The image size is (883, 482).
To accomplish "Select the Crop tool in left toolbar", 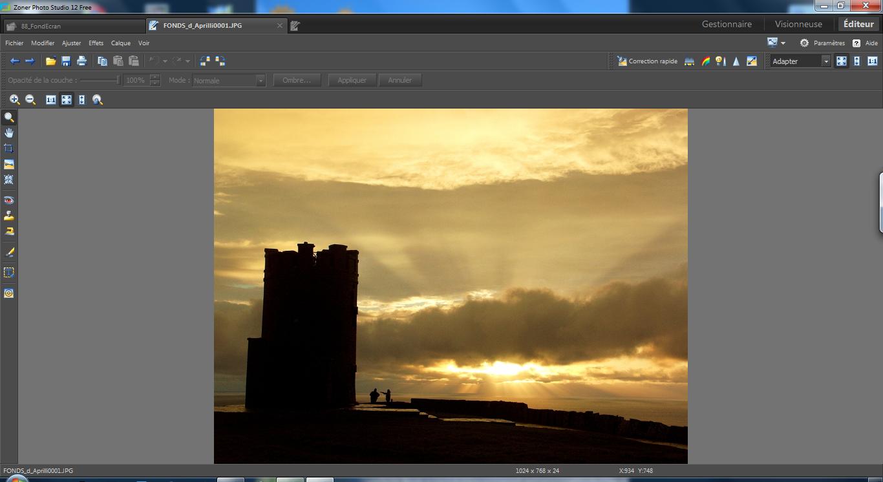I will click(9, 149).
